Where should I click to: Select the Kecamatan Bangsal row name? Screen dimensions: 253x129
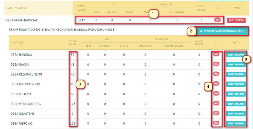[x=22, y=20]
